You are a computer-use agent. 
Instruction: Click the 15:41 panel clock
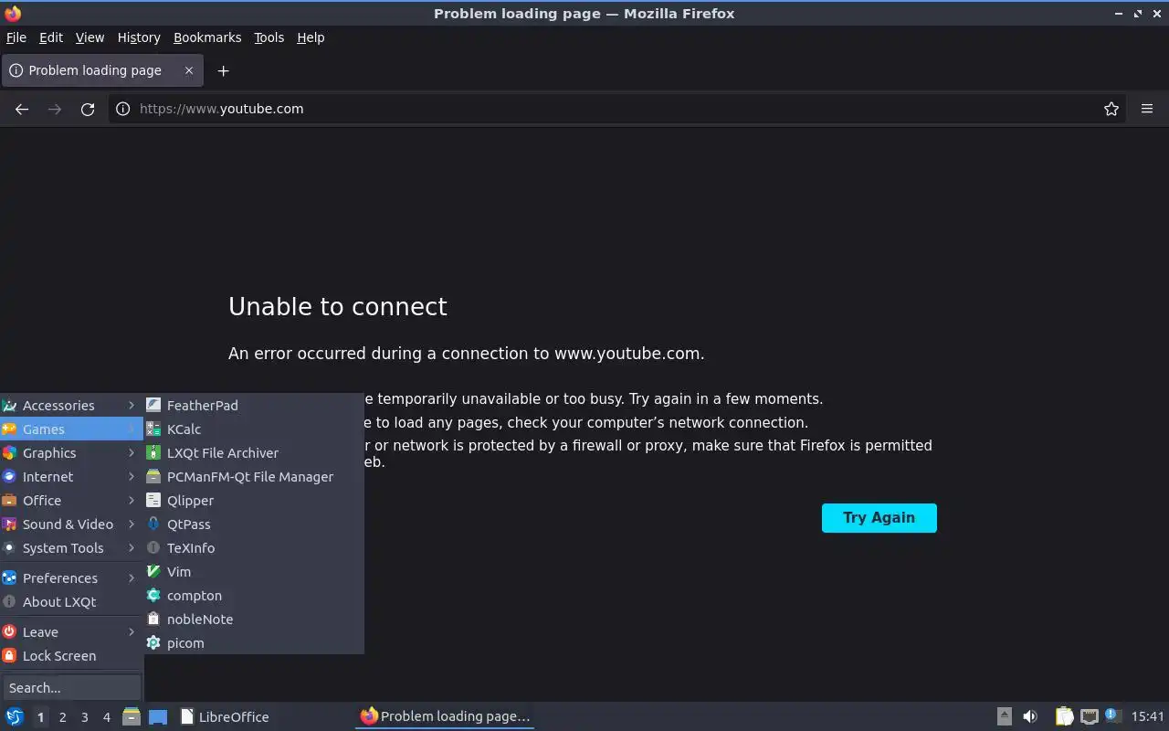click(1148, 716)
